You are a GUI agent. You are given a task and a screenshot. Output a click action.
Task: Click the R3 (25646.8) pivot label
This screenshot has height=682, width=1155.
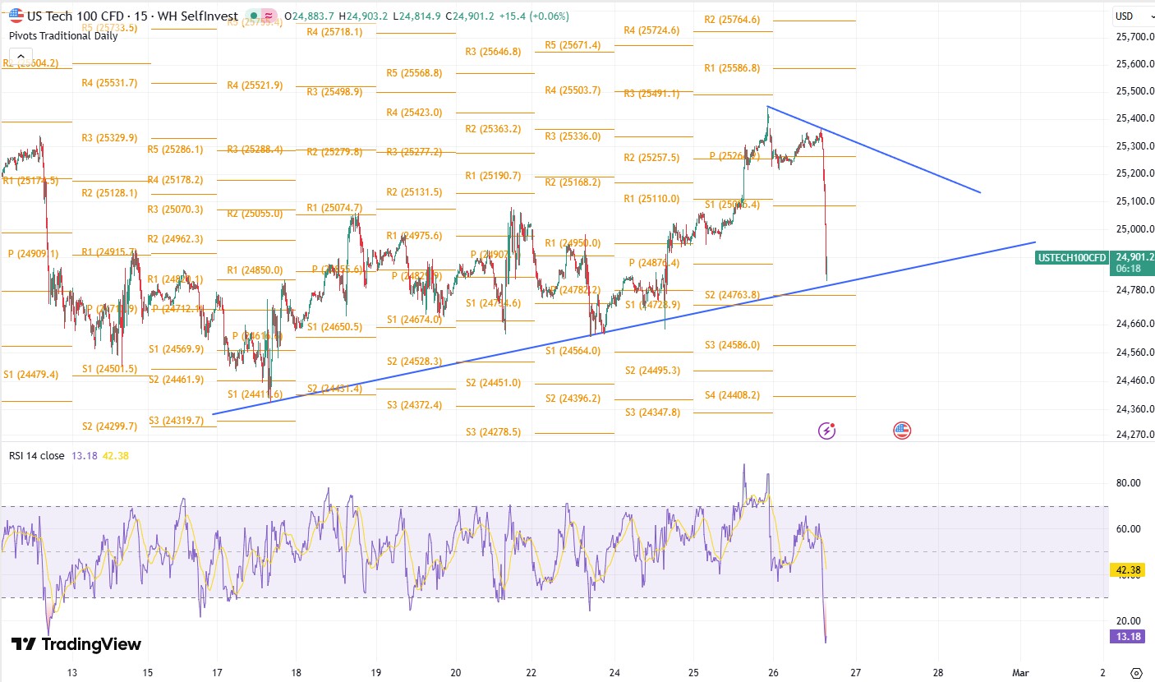(x=493, y=52)
